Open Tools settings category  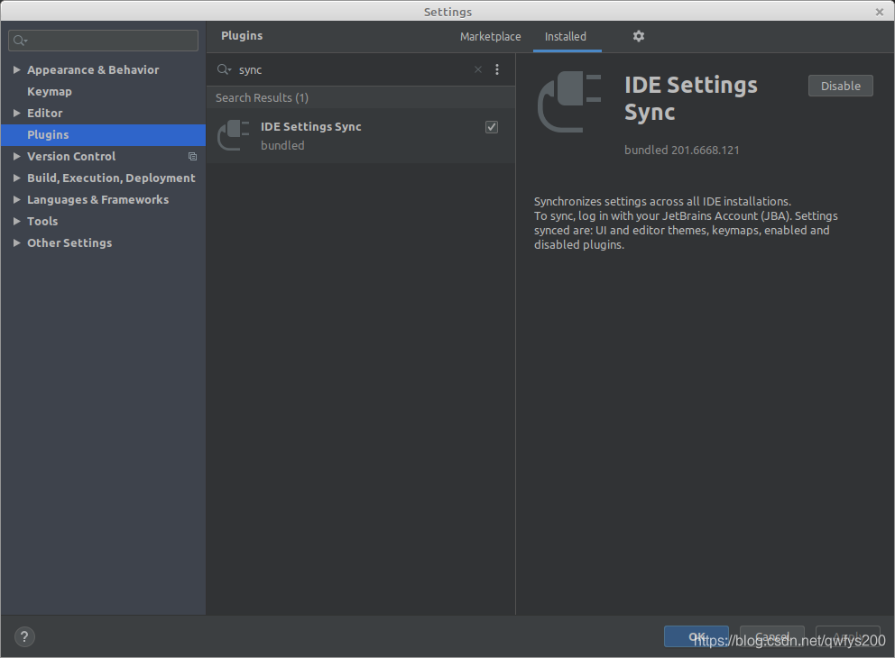coord(42,221)
